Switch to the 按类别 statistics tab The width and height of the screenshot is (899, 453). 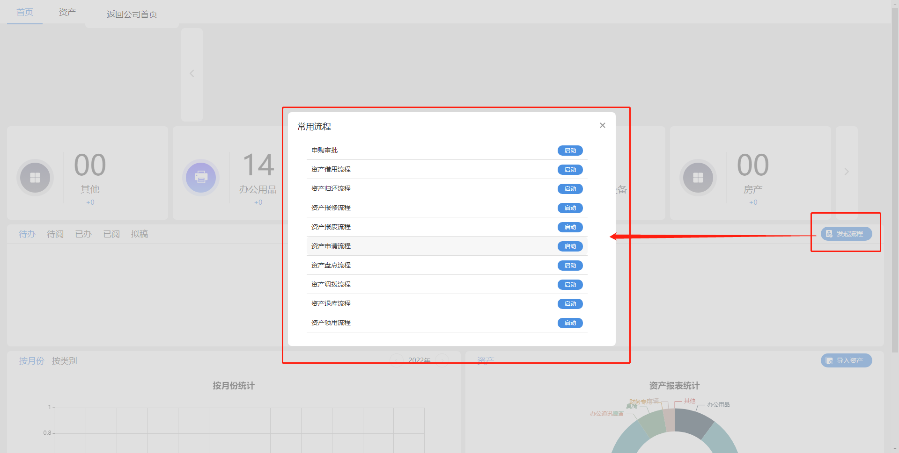[x=65, y=361]
